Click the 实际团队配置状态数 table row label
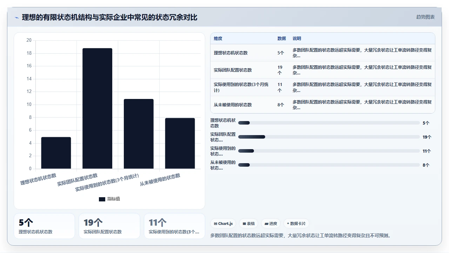Screen dimensions: 449x253 233,70
